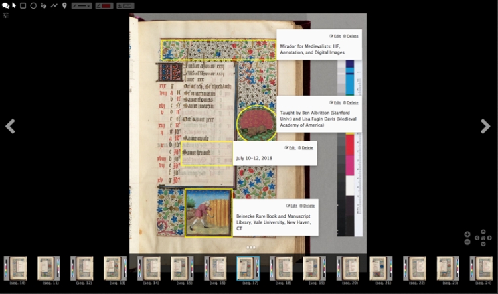
Task: Open thumbnail seq. 14
Action: click(149, 269)
